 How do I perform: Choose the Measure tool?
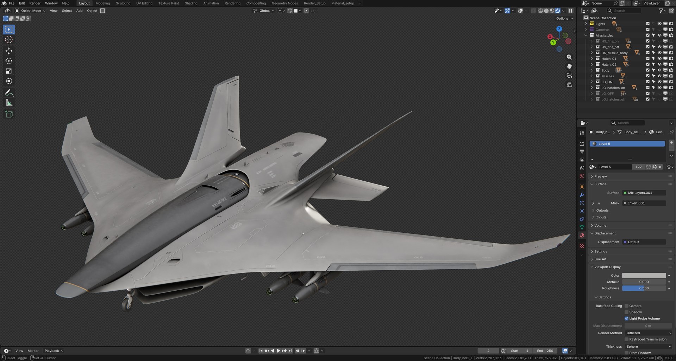[x=9, y=103]
